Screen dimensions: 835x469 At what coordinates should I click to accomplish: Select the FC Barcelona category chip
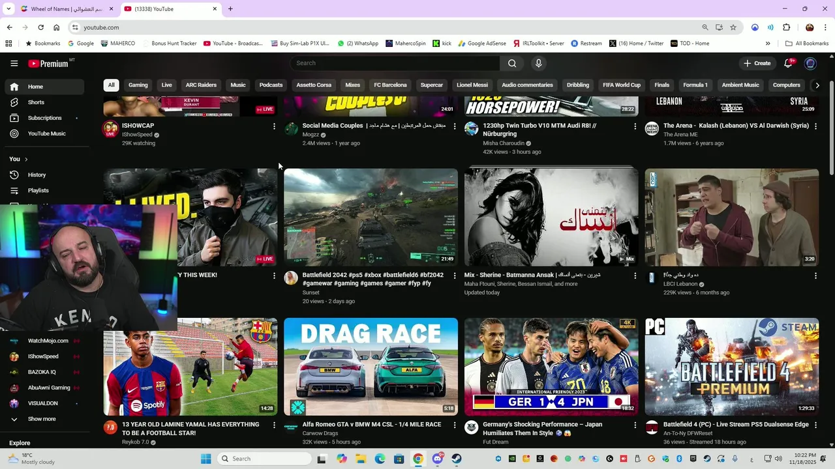click(x=390, y=85)
